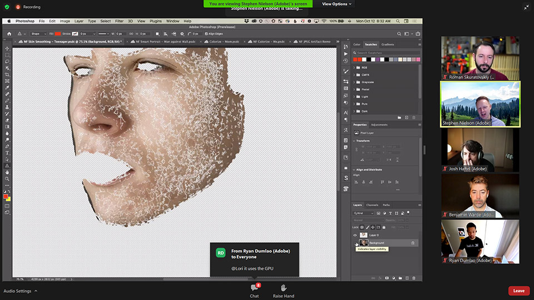Select Stephen Nielson video thumbnail
534x300 pixels.
480,104
